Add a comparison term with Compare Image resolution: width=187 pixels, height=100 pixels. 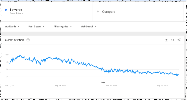[109, 11]
